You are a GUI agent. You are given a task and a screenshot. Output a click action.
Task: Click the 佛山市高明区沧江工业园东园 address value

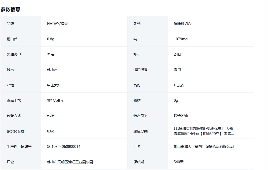click(x=70, y=162)
